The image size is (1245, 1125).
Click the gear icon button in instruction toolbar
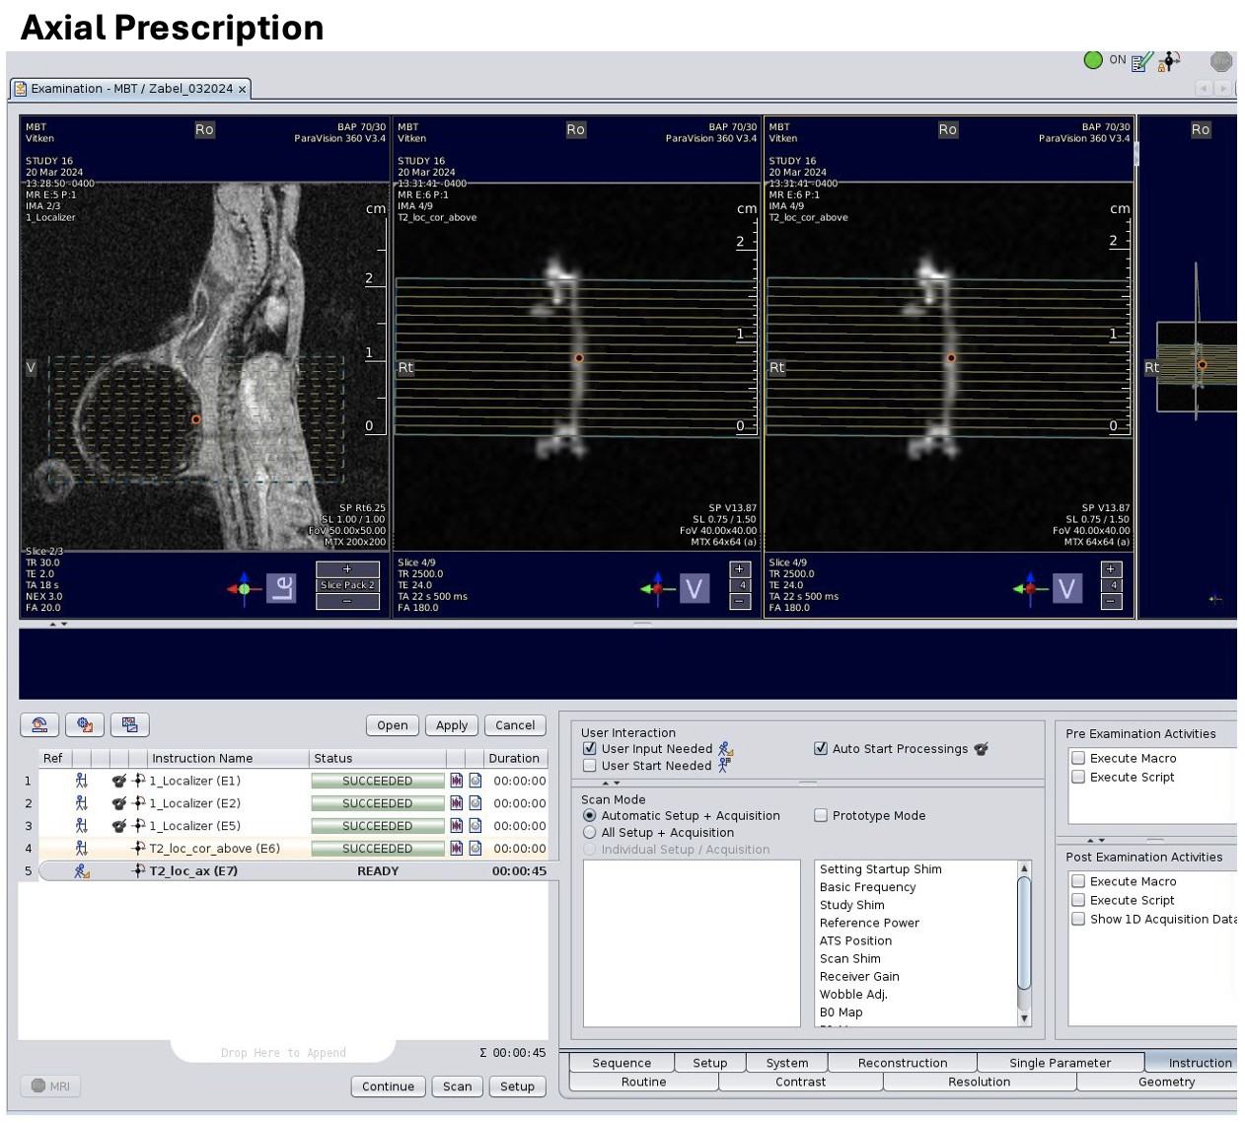[x=85, y=725]
